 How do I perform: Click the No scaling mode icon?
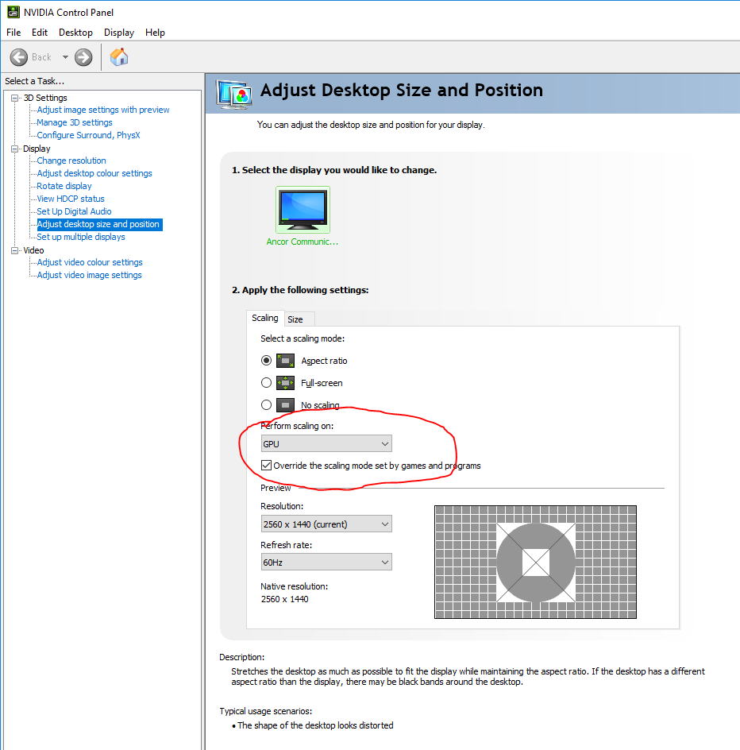[285, 405]
